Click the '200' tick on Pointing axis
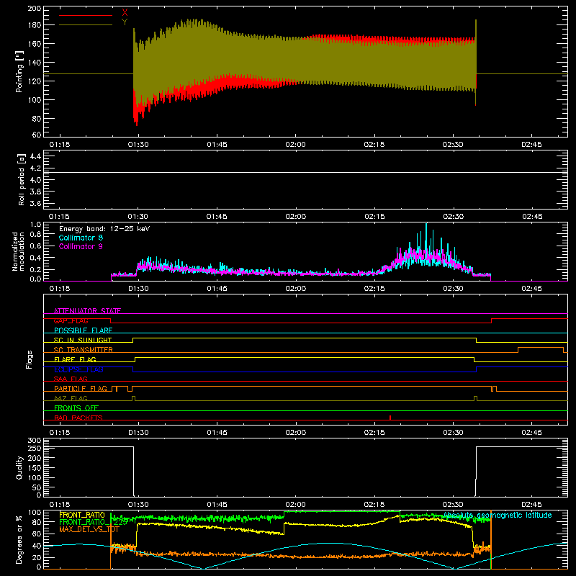Image resolution: width=576 pixels, height=576 pixels. (35, 8)
